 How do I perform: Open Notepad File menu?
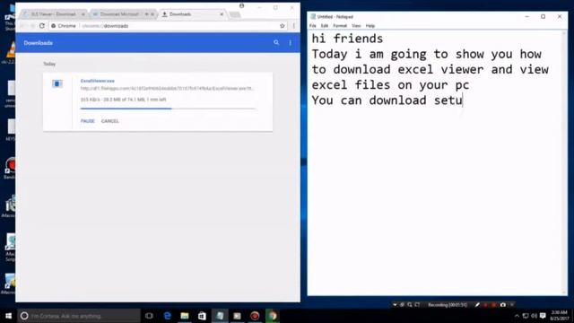pos(313,26)
